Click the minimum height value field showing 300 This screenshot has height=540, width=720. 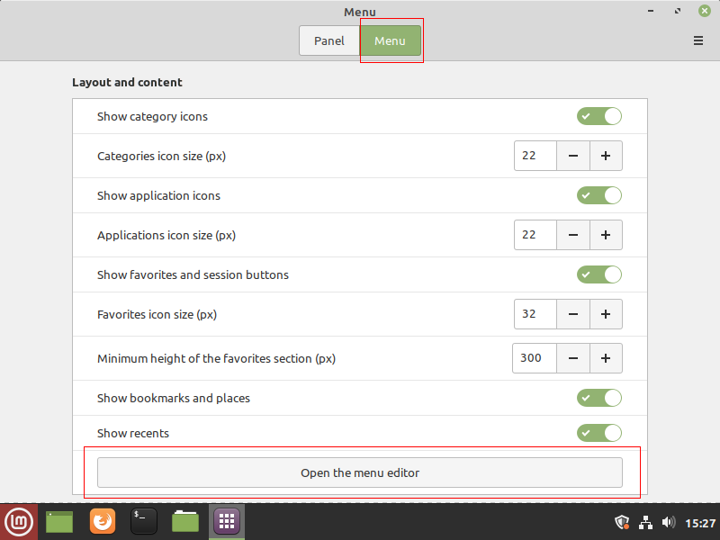pos(535,358)
